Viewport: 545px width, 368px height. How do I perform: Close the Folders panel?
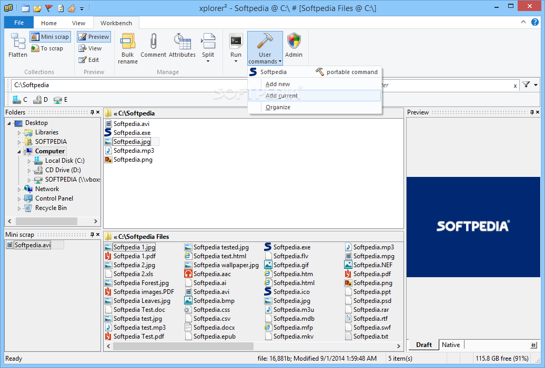click(98, 112)
